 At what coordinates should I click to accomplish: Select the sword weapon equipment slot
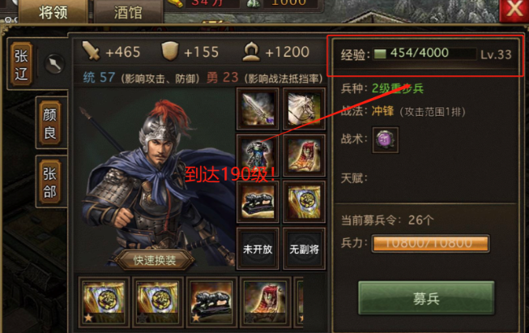click(x=258, y=109)
